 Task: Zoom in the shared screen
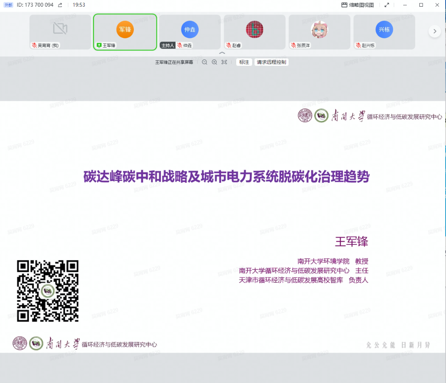coord(214,62)
